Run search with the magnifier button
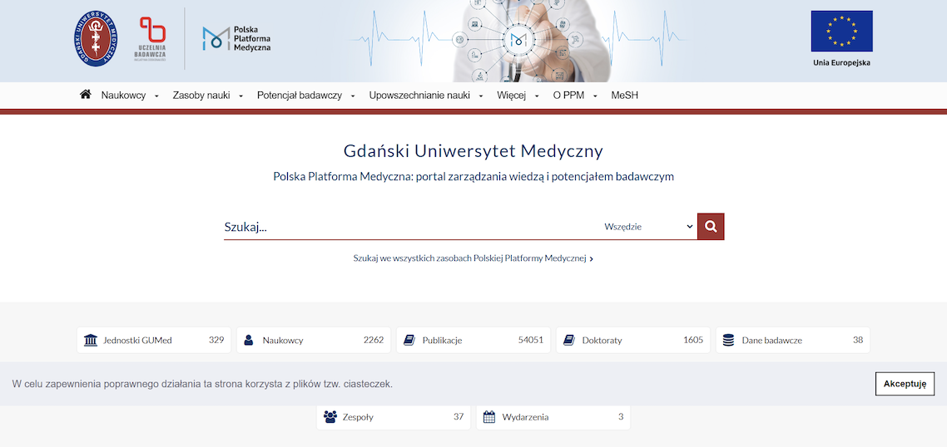The width and height of the screenshot is (947, 447). [x=711, y=227]
